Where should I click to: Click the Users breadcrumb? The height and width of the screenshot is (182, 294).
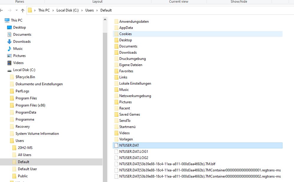click(90, 10)
